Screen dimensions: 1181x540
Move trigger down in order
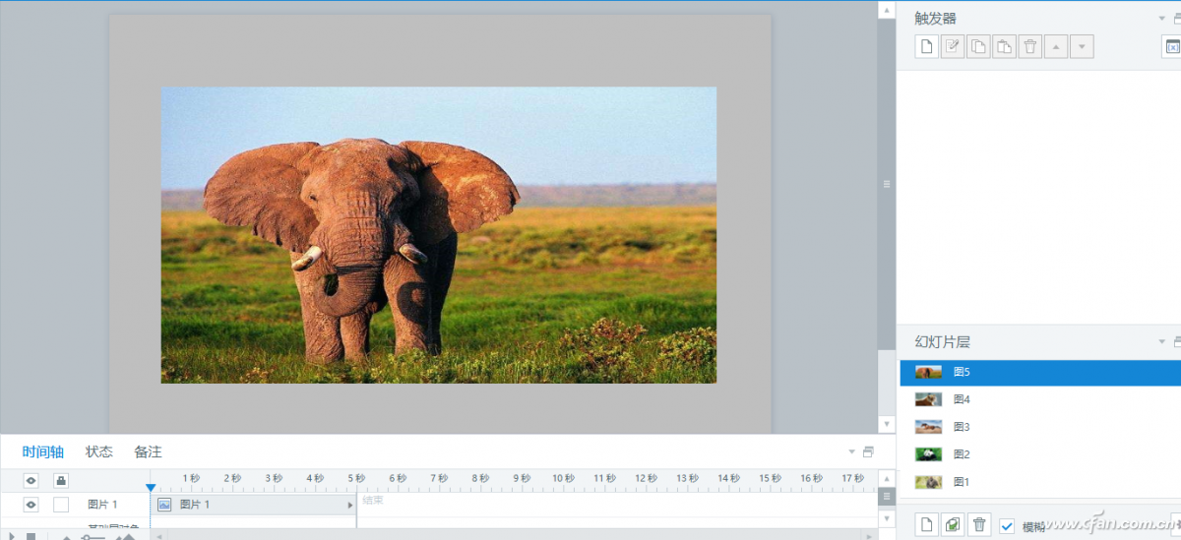1082,46
